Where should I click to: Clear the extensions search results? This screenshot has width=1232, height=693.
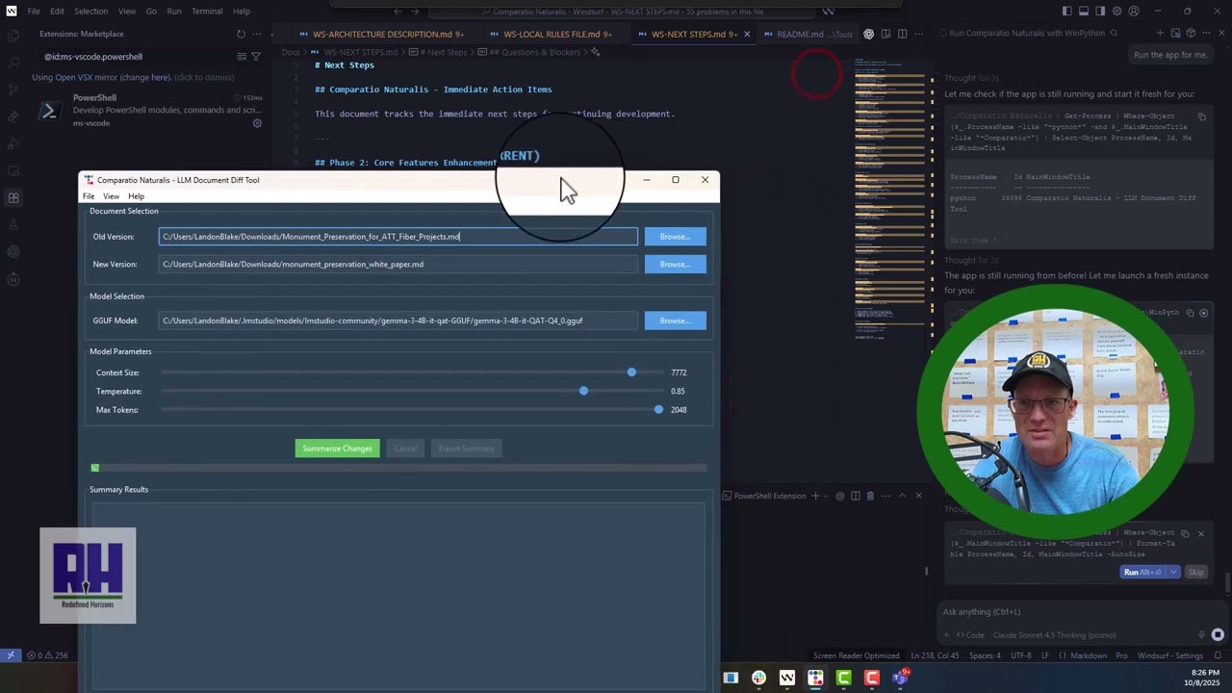[x=242, y=57]
